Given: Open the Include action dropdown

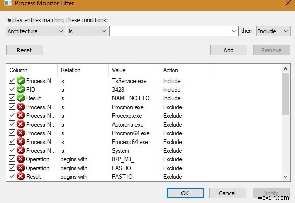Looking at the screenshot, I should pos(273,31).
